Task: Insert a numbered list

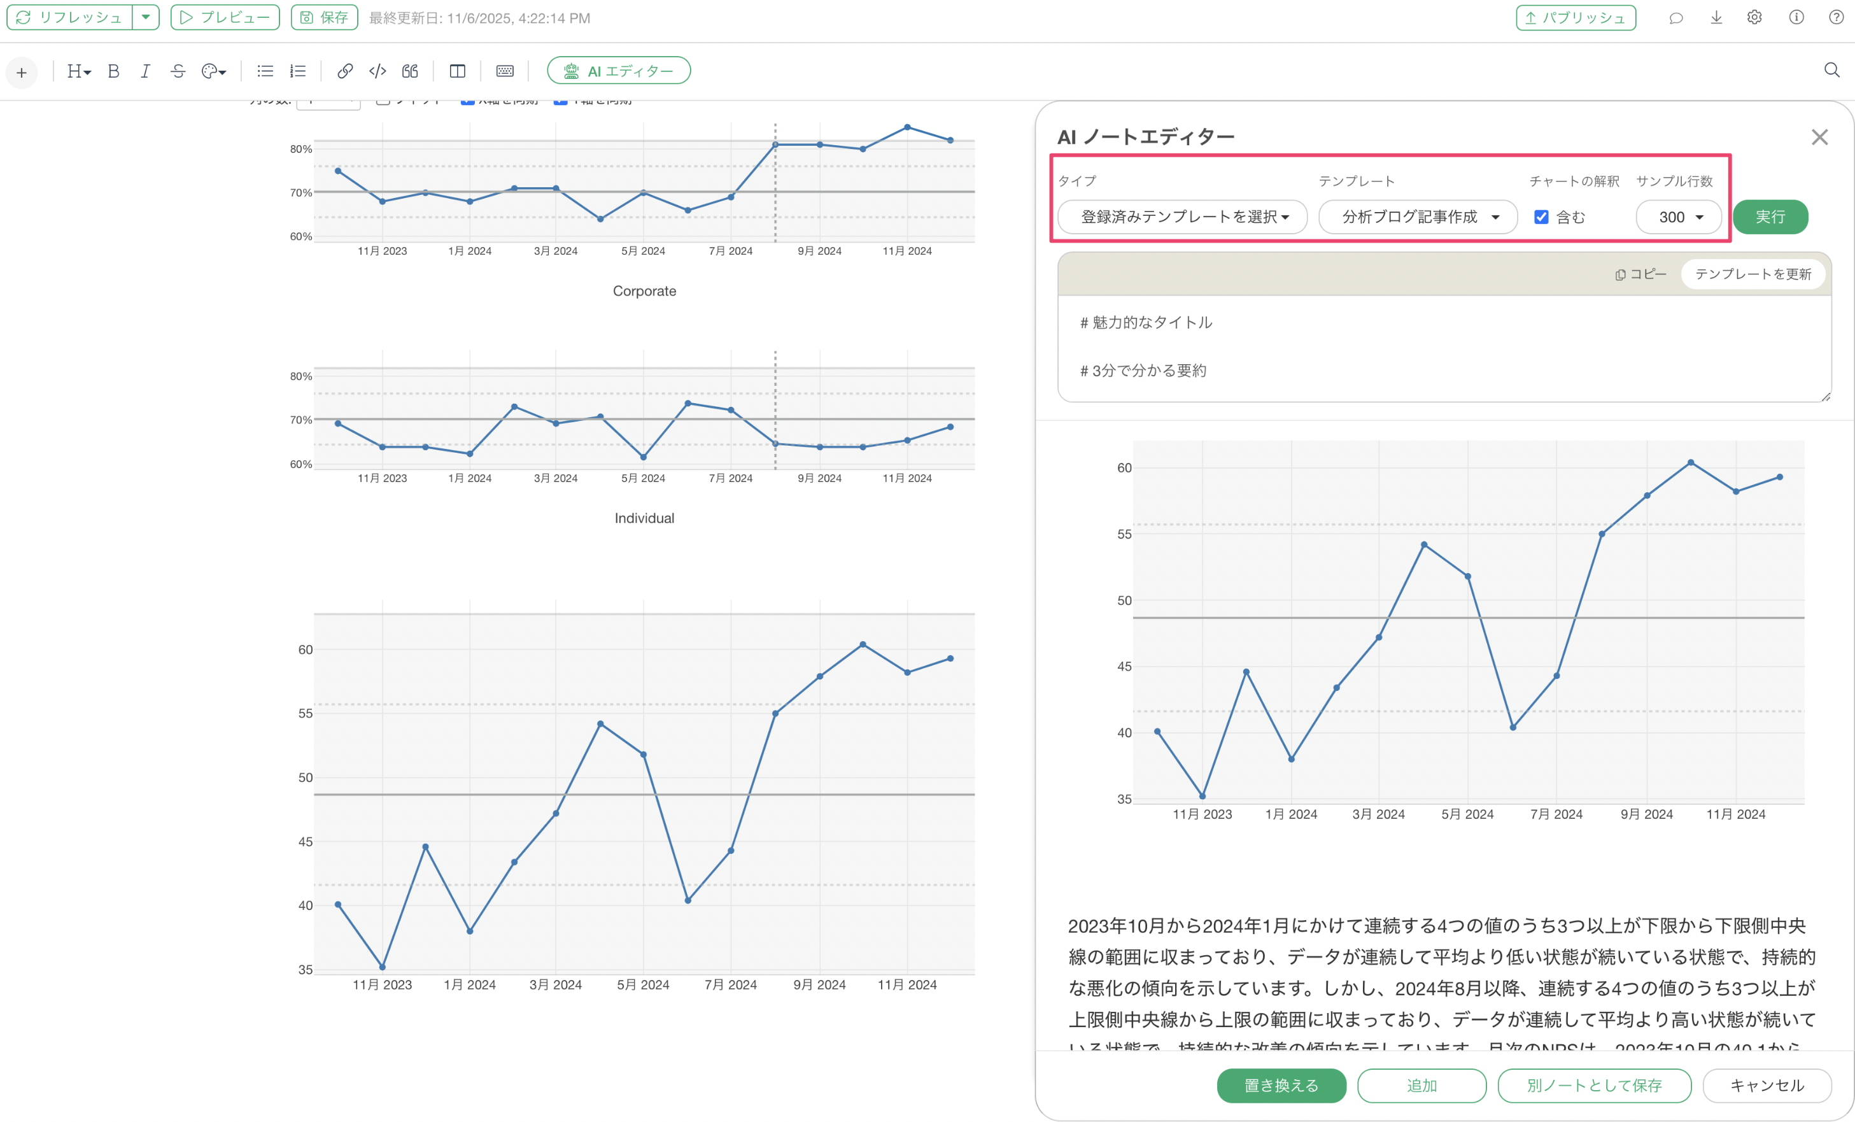Action: (298, 71)
